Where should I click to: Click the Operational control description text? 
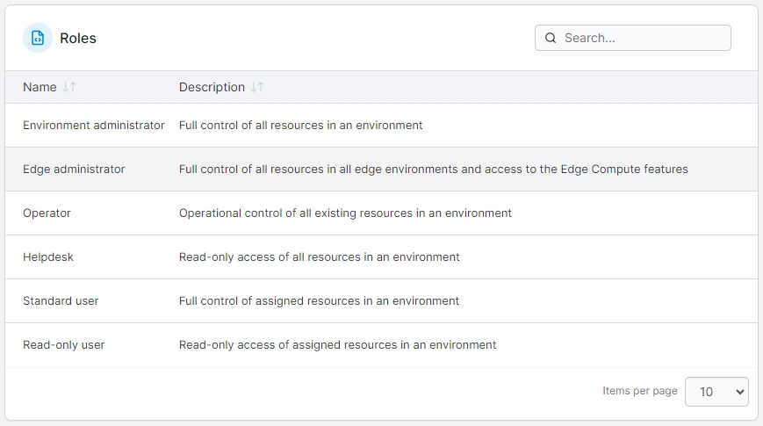tap(345, 213)
